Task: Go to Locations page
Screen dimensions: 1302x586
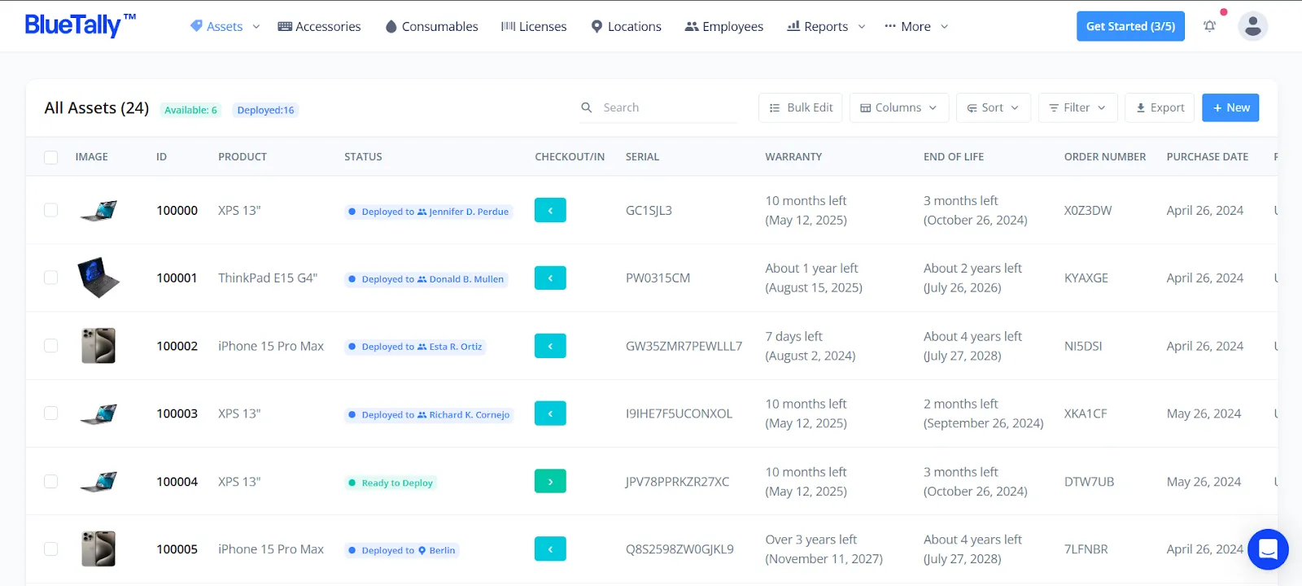Action: click(626, 26)
